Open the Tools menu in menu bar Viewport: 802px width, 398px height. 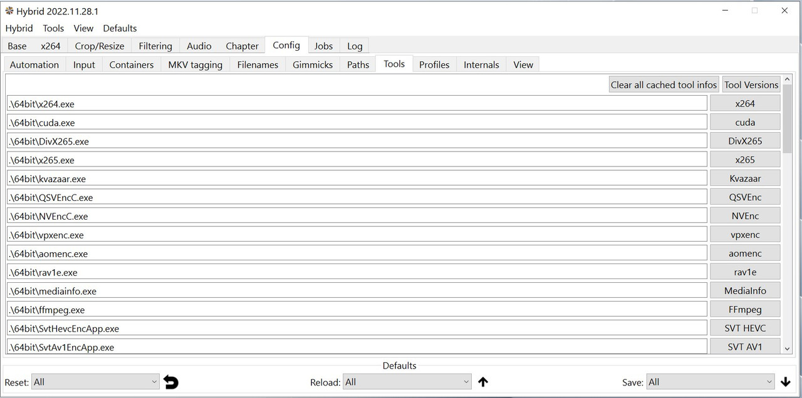[53, 28]
